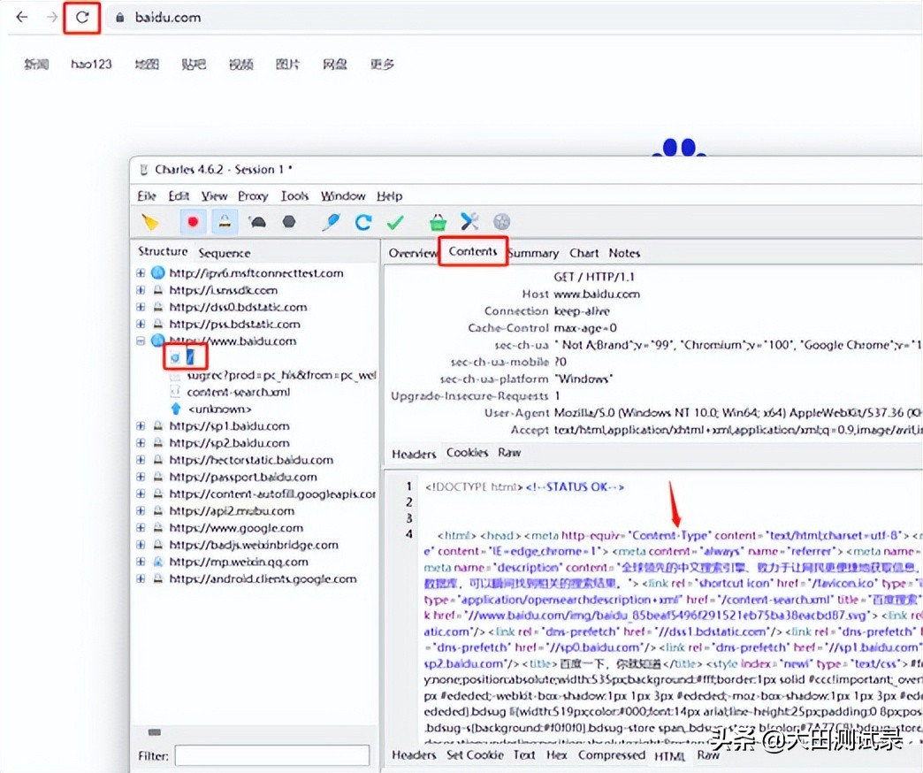Toggle SSL proxying padlock icon in Charles toolbar
The image size is (923, 773).
pos(225,222)
